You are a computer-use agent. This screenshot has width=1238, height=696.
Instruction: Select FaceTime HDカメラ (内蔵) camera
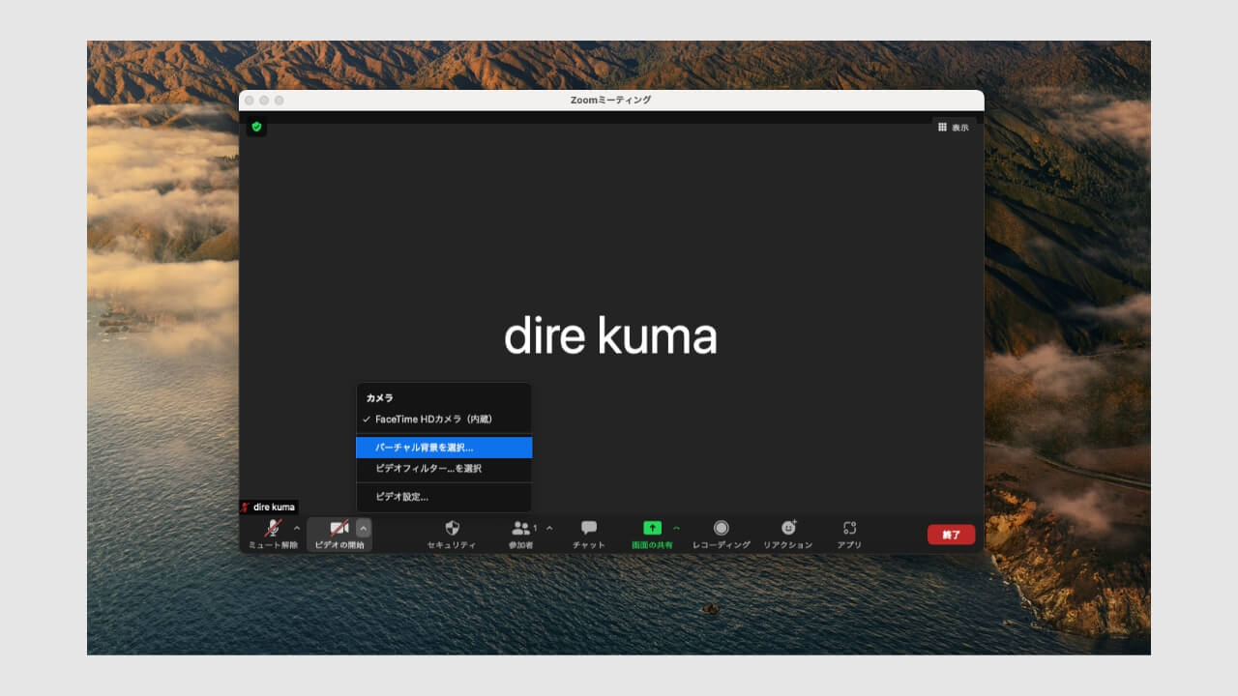tap(444, 420)
